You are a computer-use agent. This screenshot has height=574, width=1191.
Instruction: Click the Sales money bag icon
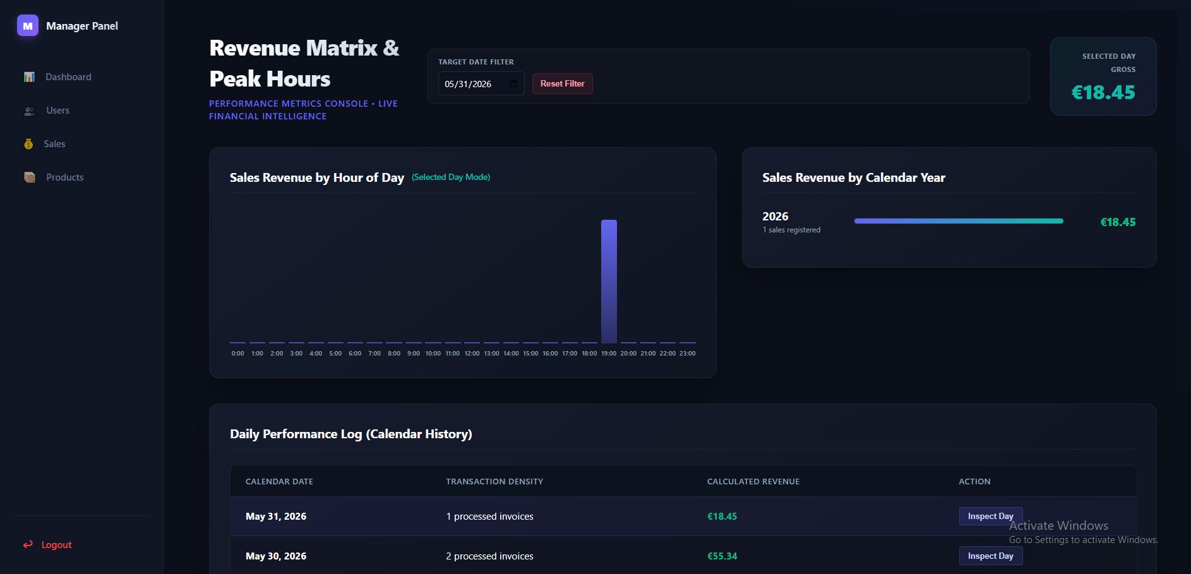click(x=28, y=144)
